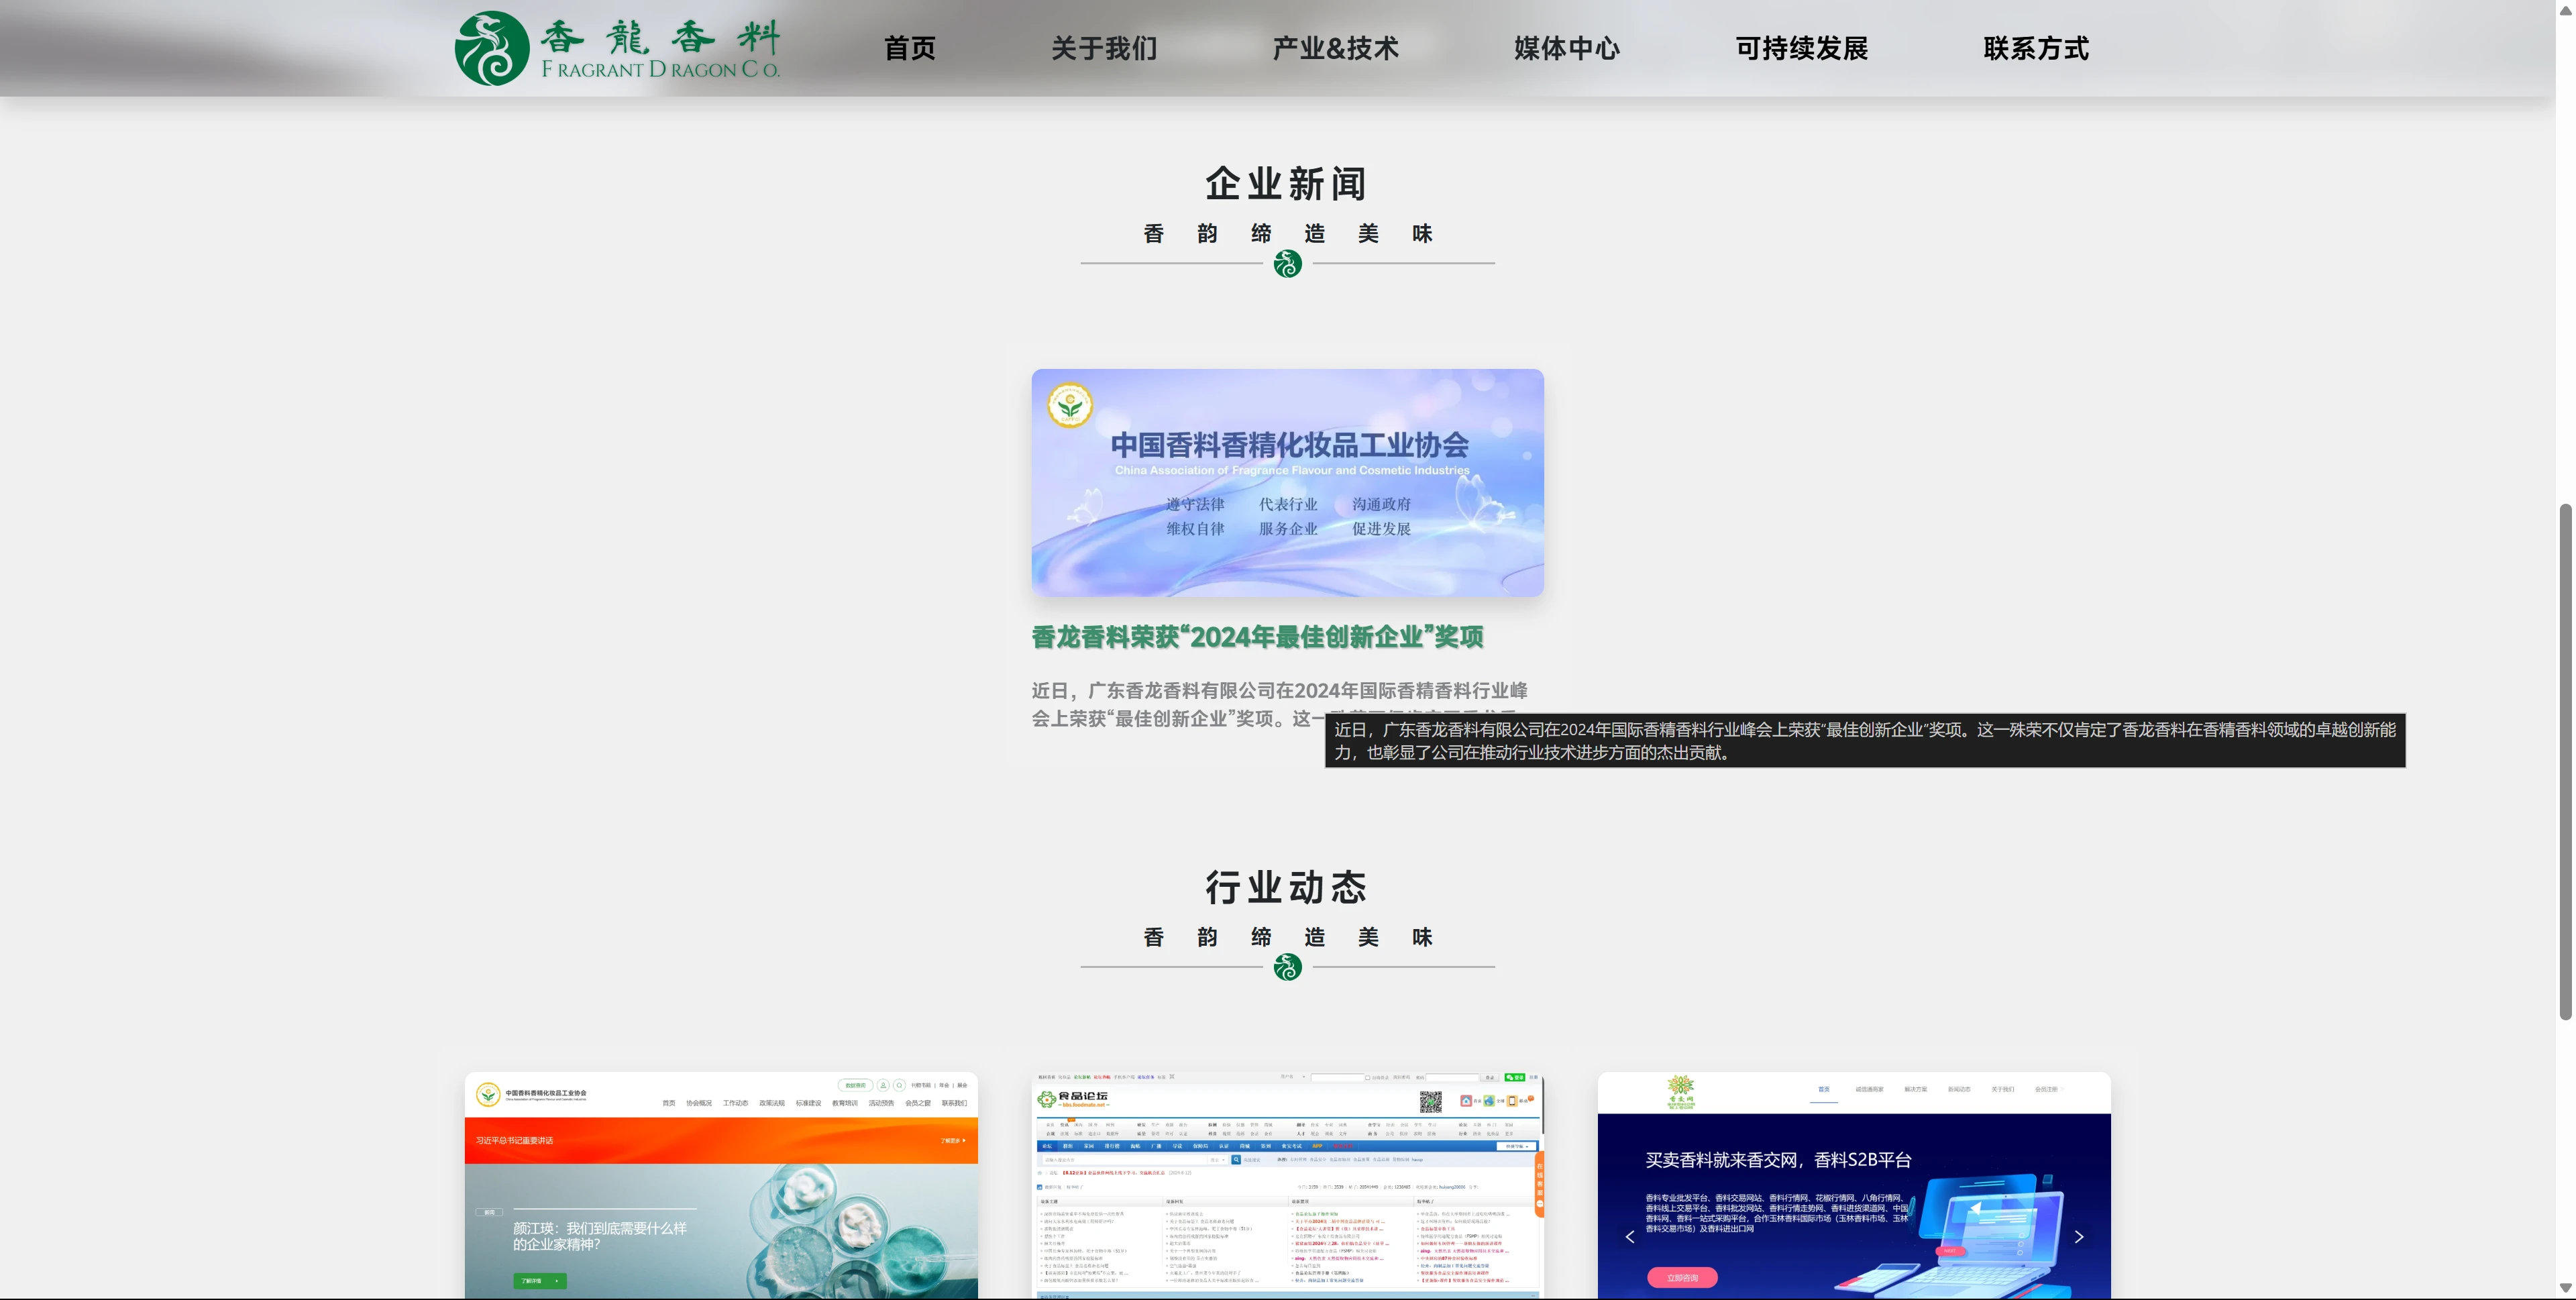This screenshot has width=2576, height=1300.
Task: Open the 产业&技术 navigation menu
Action: pyautogui.click(x=1335, y=48)
